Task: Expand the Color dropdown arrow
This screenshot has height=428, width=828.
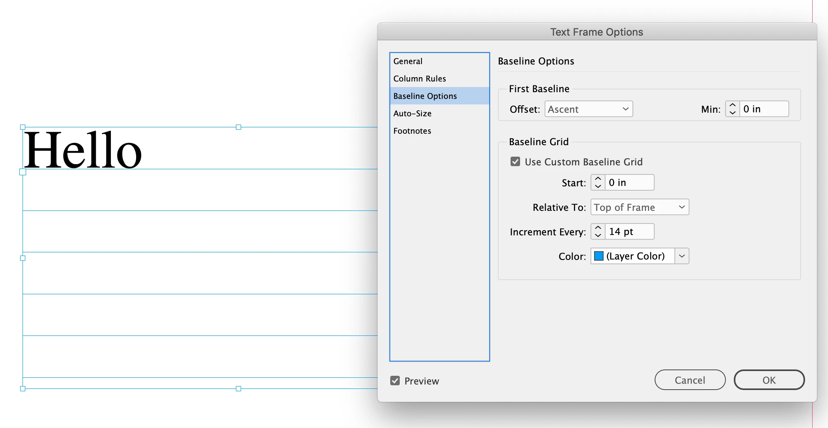Action: [682, 256]
